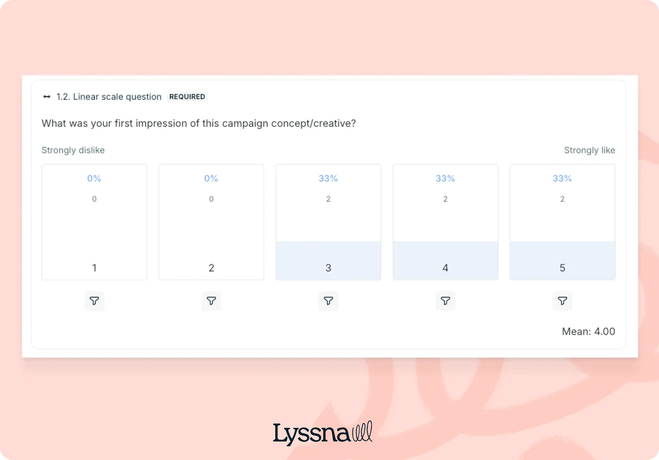Click the REQUIRED badge
This screenshot has height=460, width=659.
(x=187, y=97)
